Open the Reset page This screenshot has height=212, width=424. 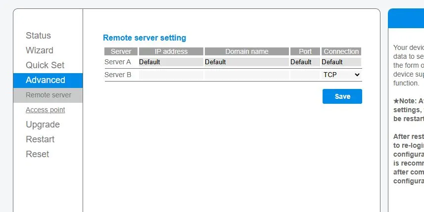pyautogui.click(x=37, y=154)
